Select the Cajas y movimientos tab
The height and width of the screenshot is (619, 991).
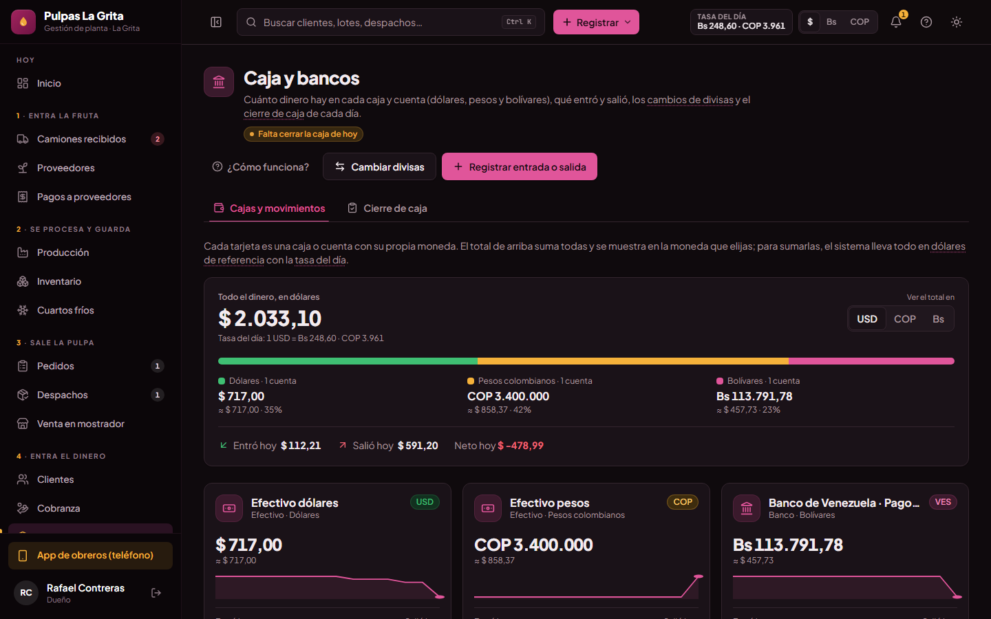tap(269, 208)
